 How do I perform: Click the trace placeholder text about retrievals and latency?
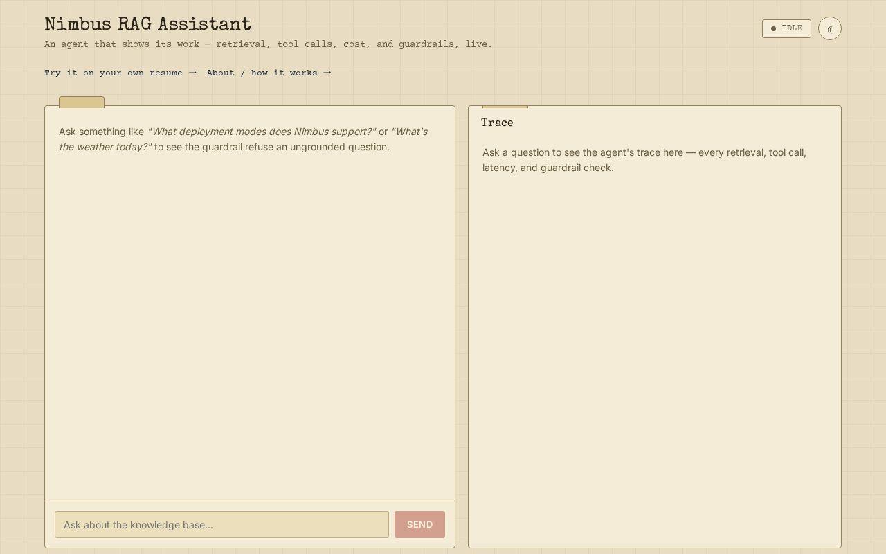[x=644, y=160]
